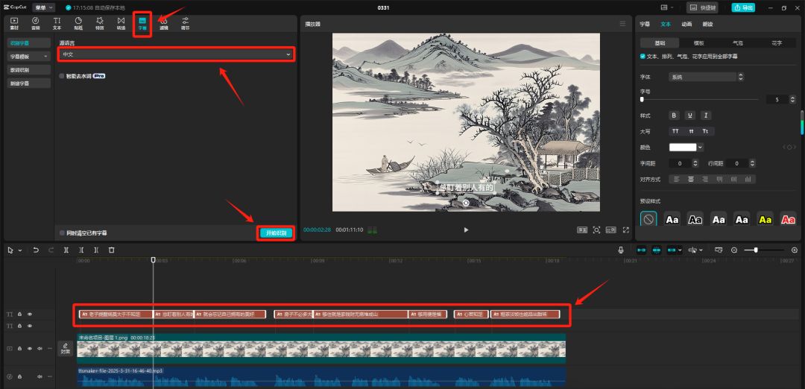
Task: Open the 字体 font dropdown
Action: tap(706, 77)
